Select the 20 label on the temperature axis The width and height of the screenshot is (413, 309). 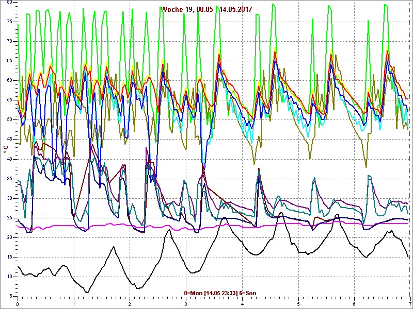pos(9,237)
